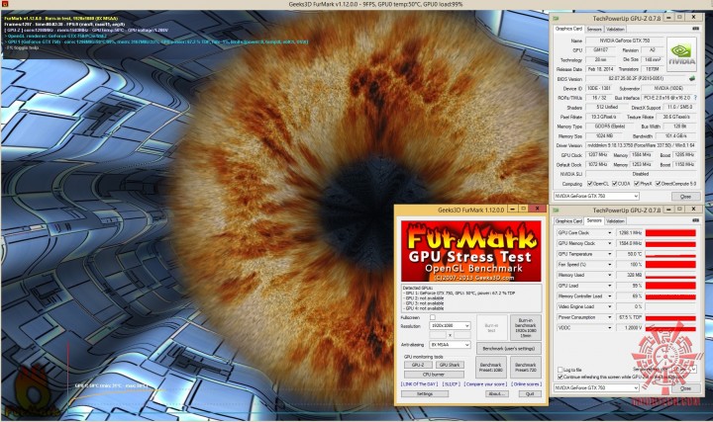Viewport: 713px width, 422px height.
Task: Click the Bus Interface question mark icon
Action: tap(696, 98)
